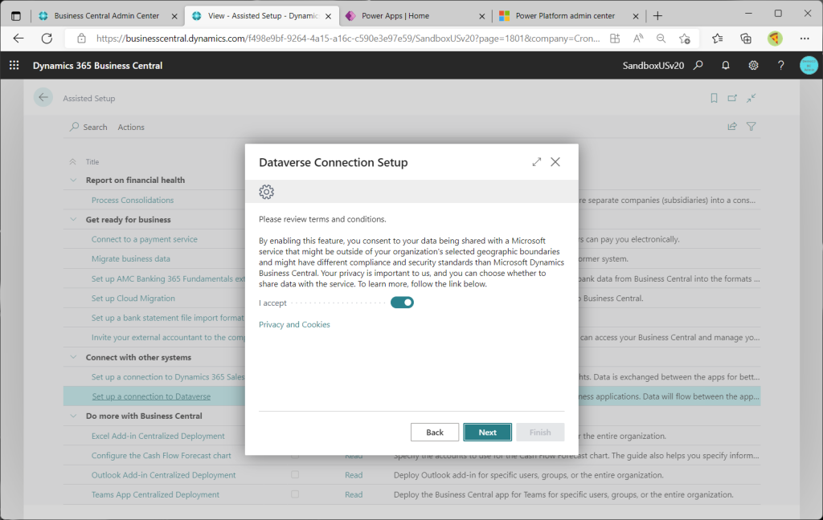The height and width of the screenshot is (520, 823).
Task: Click the Next button in dialog
Action: [487, 433]
